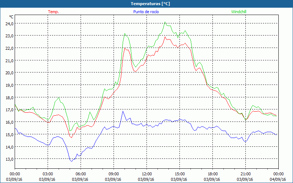Click the 22,0 y-axis value
293x183 pixels.
(x=10, y=48)
